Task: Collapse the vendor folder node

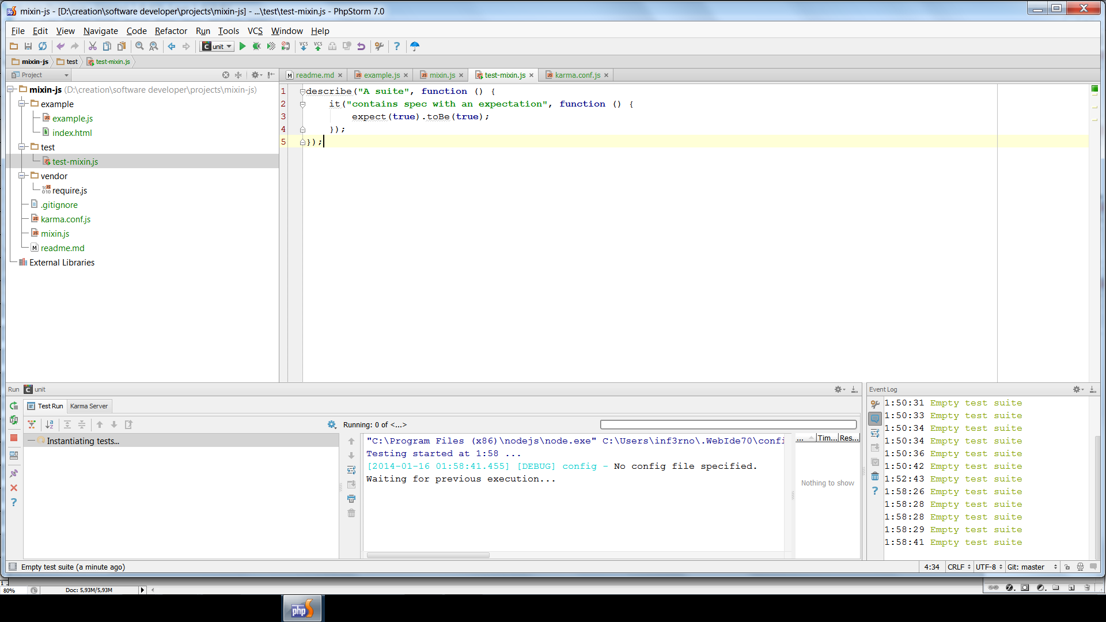Action: click(x=22, y=176)
